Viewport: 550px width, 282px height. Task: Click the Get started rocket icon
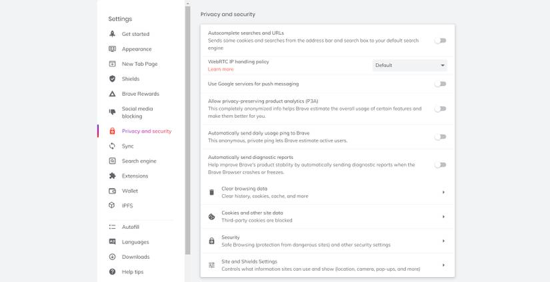112,34
